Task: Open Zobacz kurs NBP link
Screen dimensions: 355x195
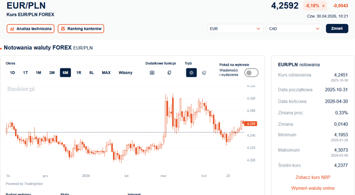Action: pos(312,177)
